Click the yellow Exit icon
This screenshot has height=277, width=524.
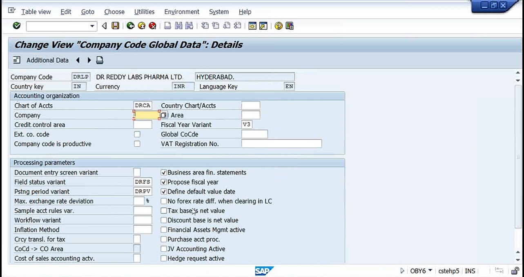point(141,26)
